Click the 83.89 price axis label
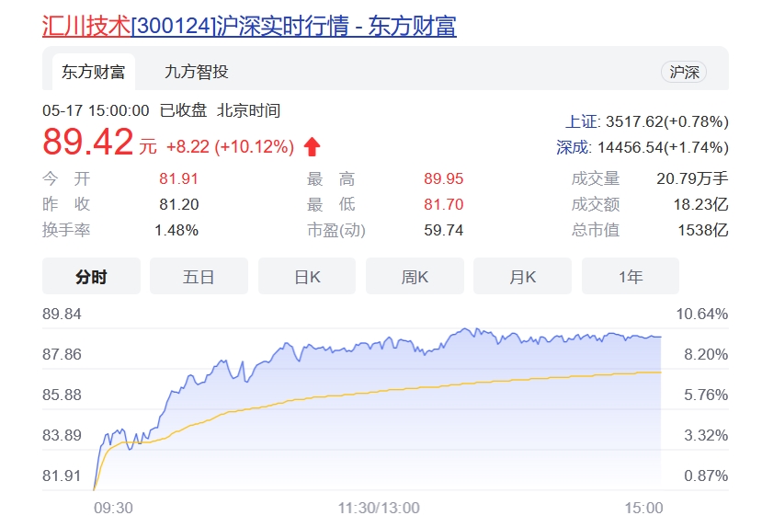The height and width of the screenshot is (527, 762). (62, 435)
